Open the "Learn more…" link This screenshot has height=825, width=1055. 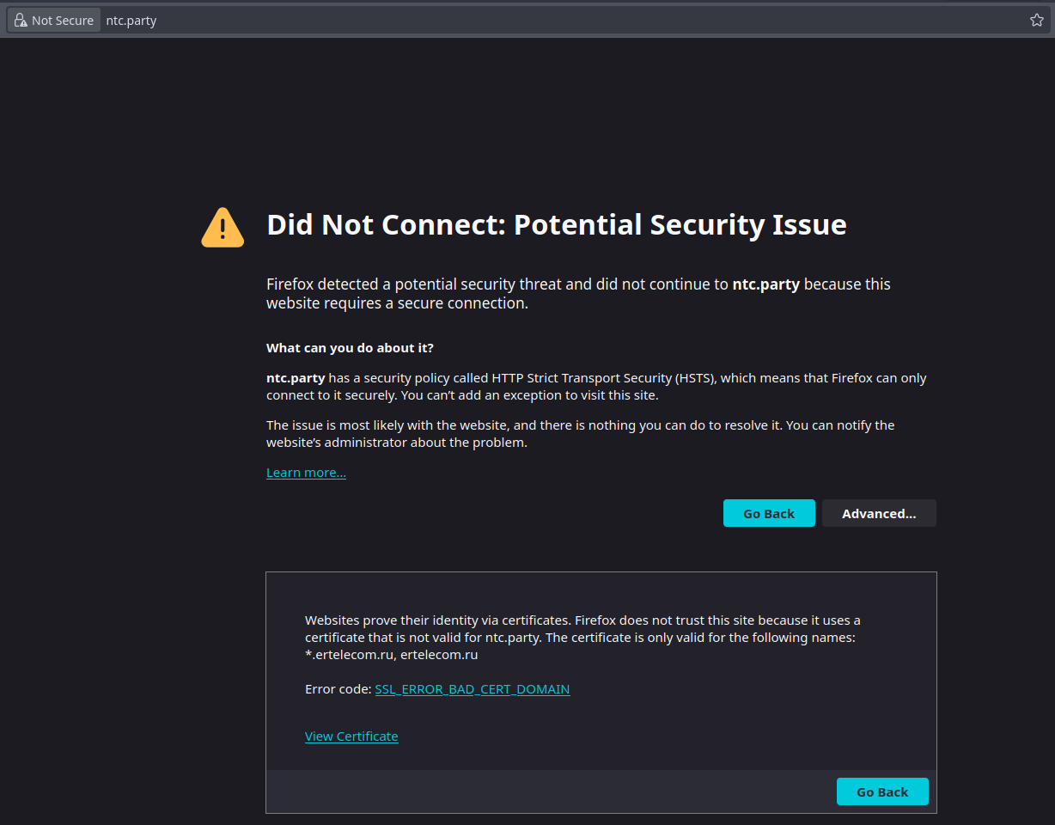pos(306,473)
